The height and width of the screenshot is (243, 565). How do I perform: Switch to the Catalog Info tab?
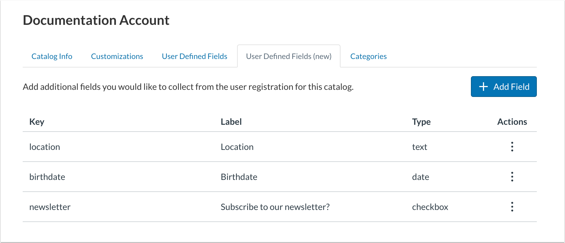pos(52,56)
